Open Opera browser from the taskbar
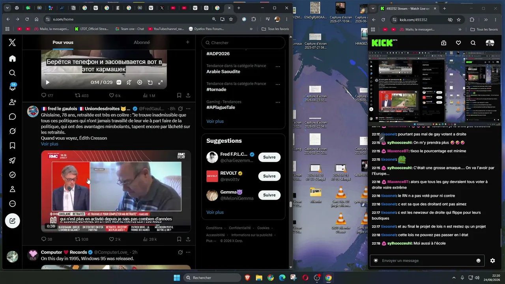The width and height of the screenshot is (505, 284). pos(305,278)
